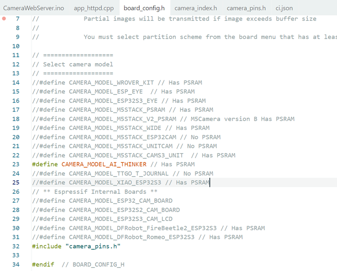The width and height of the screenshot is (337, 271).
Task: Switch to the app_httpd.cpp tab
Action: 93,8
